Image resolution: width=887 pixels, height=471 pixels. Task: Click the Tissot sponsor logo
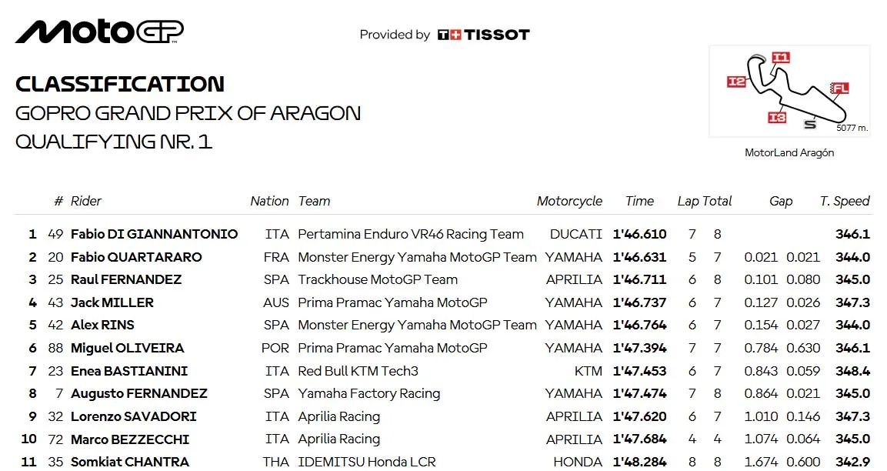[484, 35]
